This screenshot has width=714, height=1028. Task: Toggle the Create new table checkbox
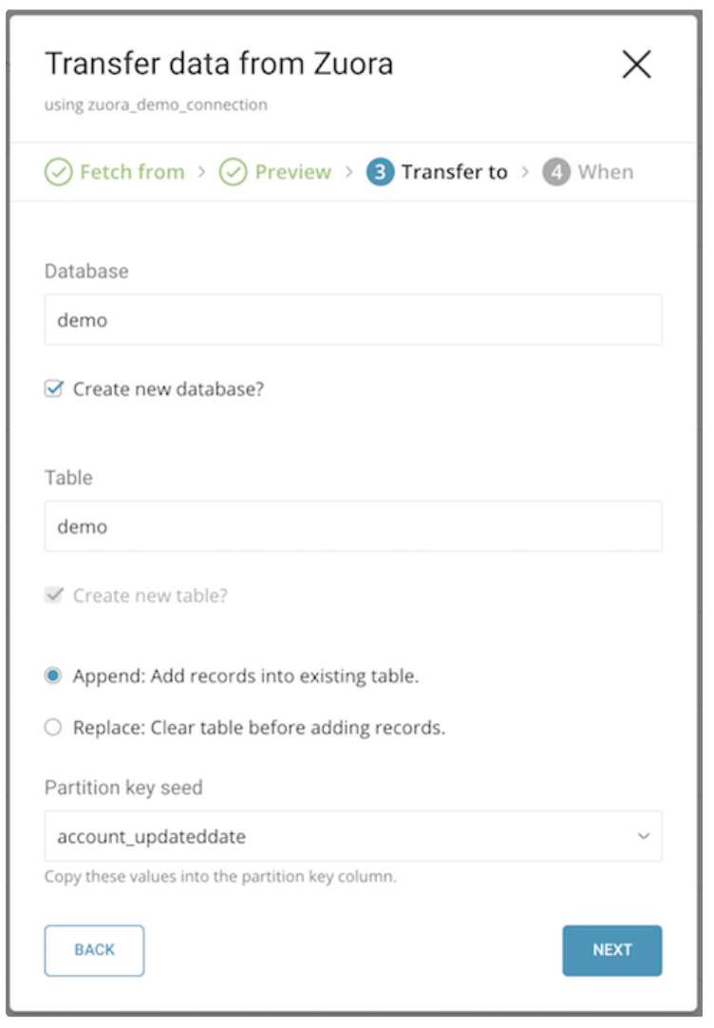pyautogui.click(x=54, y=596)
